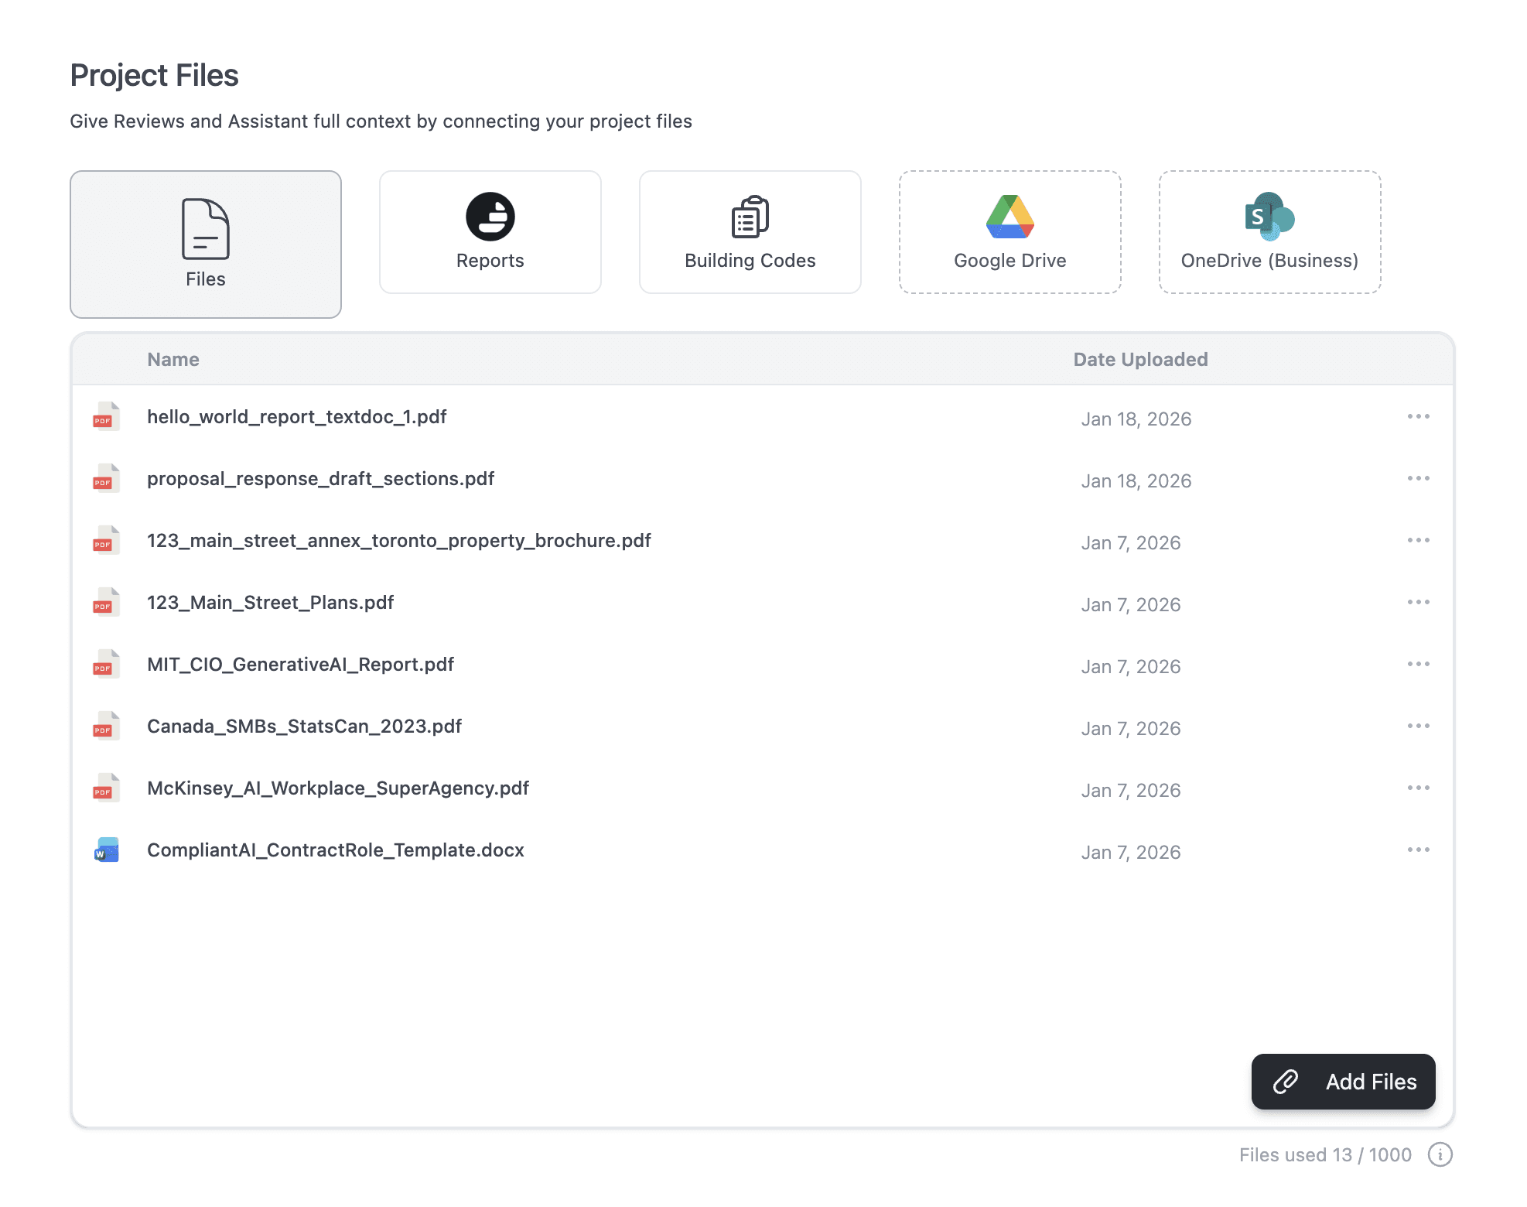Click the Reports round icon
The width and height of the screenshot is (1527, 1207).
490,217
